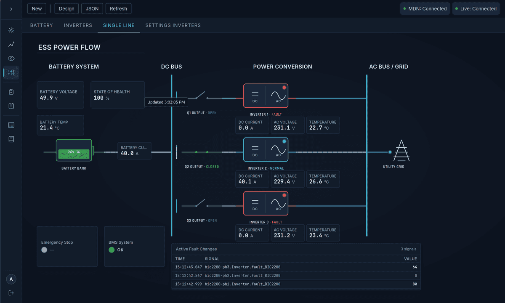The width and height of the screenshot is (505, 303).
Task: Click the Design button
Action: coord(66,9)
